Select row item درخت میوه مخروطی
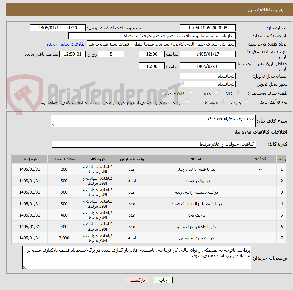The image size is (293, 290). 196,238
